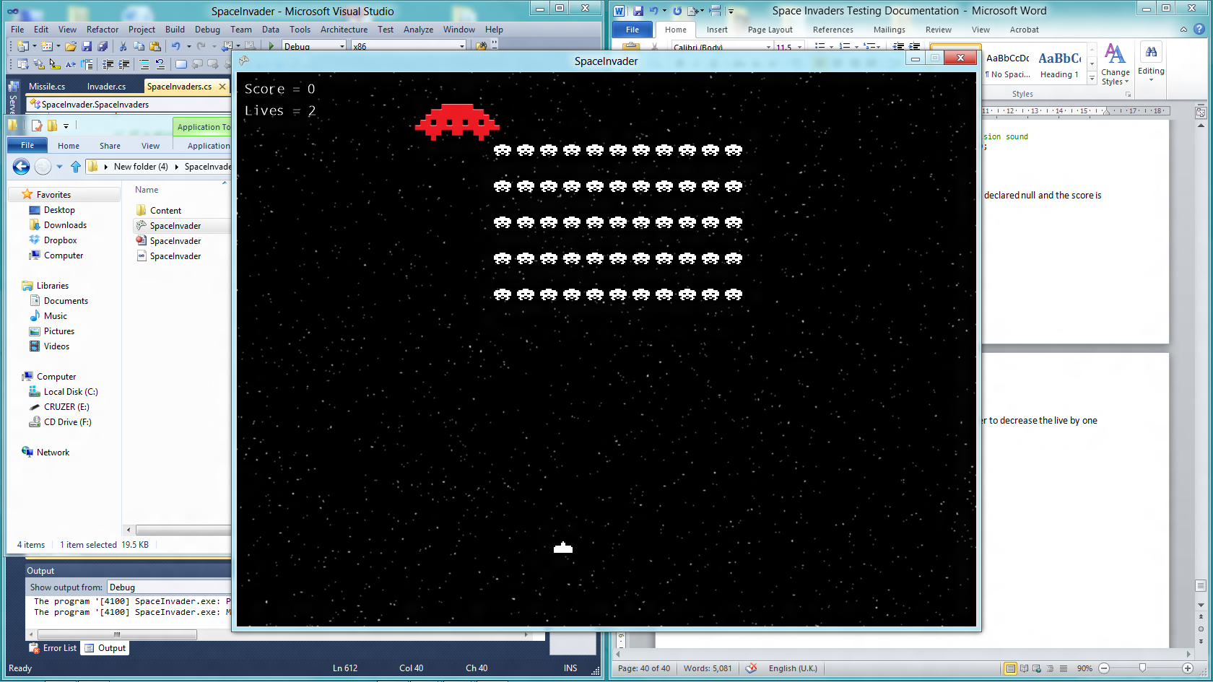
Task: Decrease line indent icon in Visual Studio
Action: (108, 64)
